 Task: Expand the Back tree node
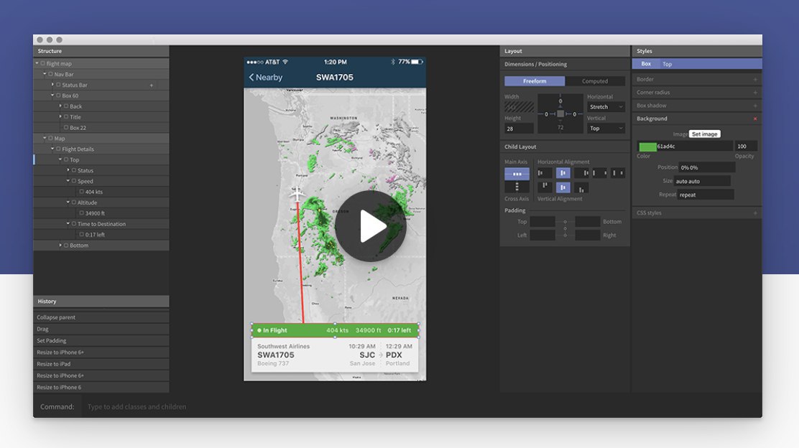tap(60, 106)
